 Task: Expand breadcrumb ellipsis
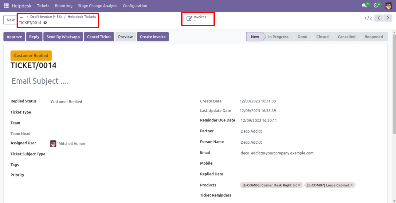click(22, 17)
